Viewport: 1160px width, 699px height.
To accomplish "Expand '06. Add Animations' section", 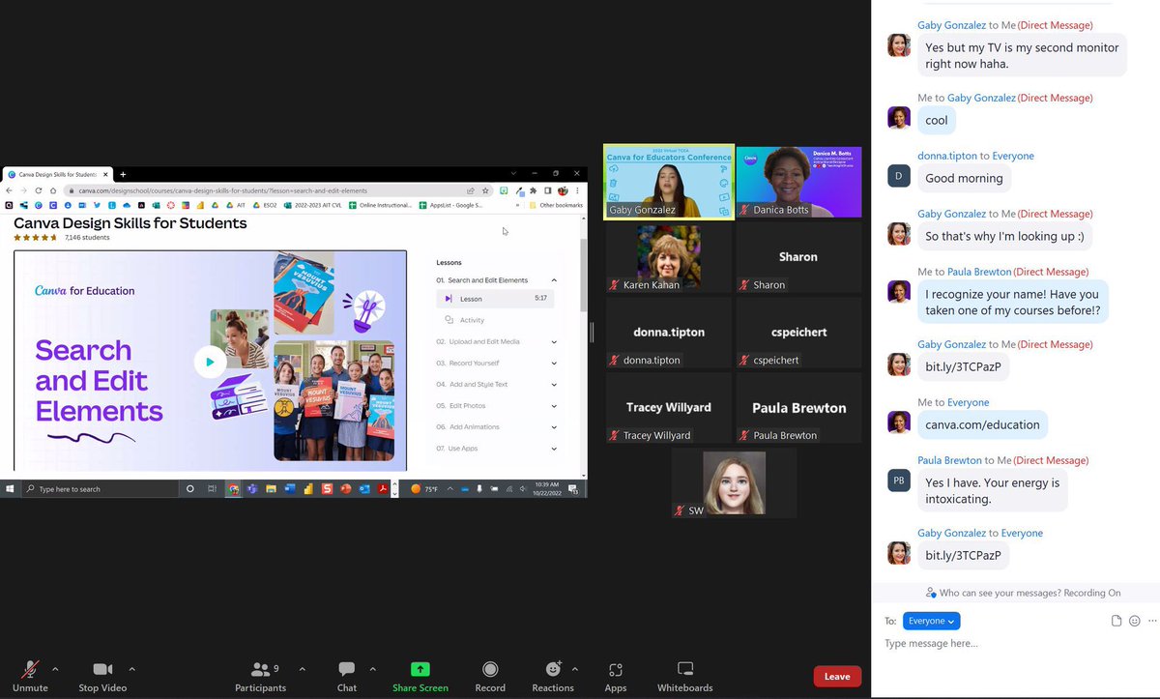I will tap(554, 426).
